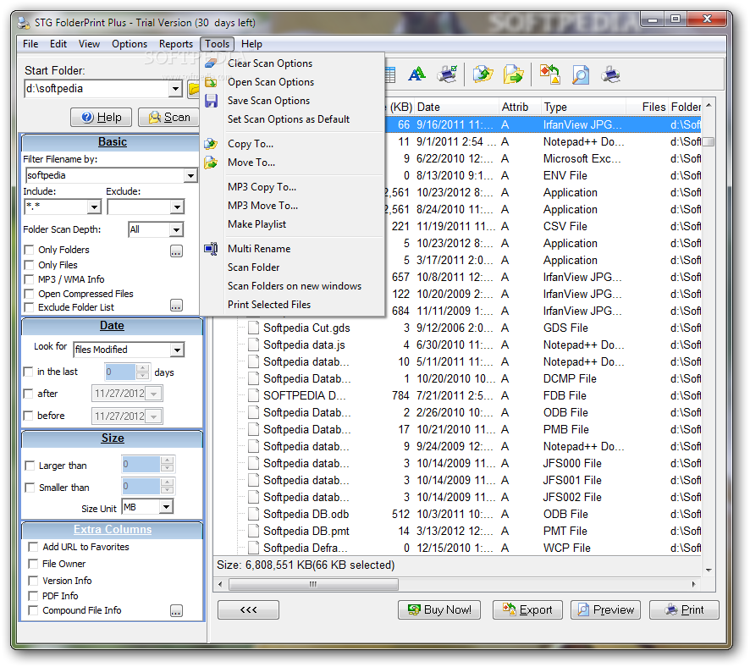The height and width of the screenshot is (667, 750).
Task: Check Open Compressed Files option
Action: [29, 294]
